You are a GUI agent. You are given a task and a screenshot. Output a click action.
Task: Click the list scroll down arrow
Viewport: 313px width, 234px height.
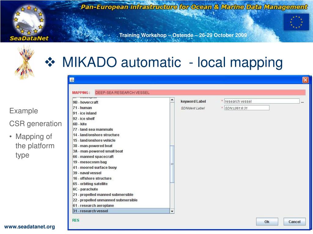[x=172, y=211]
